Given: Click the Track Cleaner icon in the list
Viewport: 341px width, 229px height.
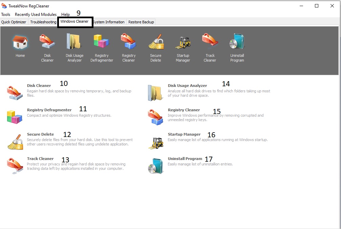Looking at the screenshot, I should click(15, 166).
